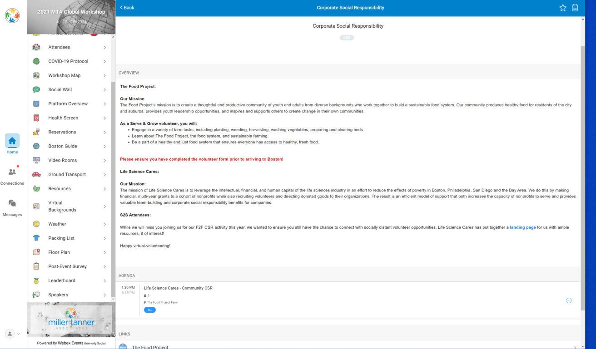Expand Reservations chevron arrow
Screen dimensions: 596x349
105,132
